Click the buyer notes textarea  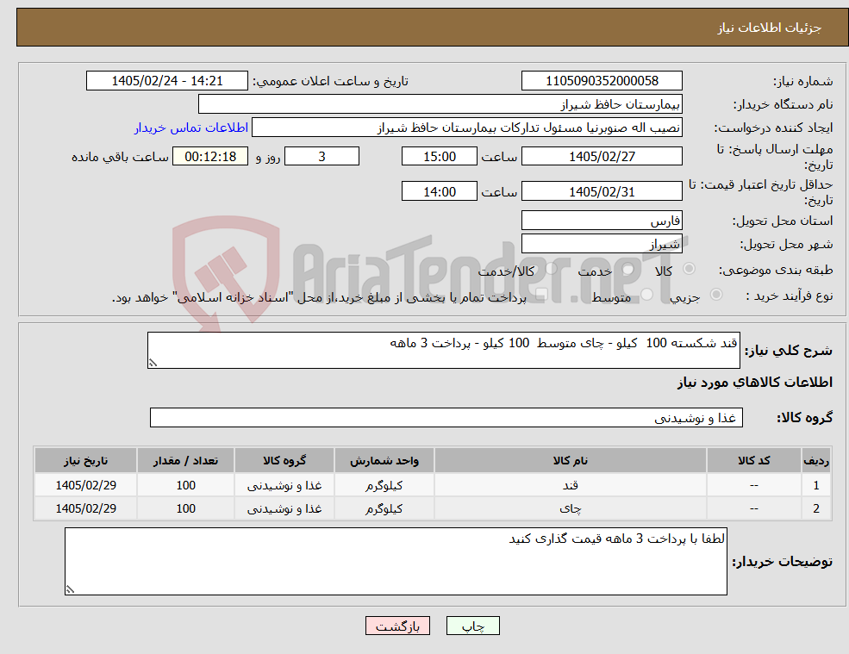(396, 562)
